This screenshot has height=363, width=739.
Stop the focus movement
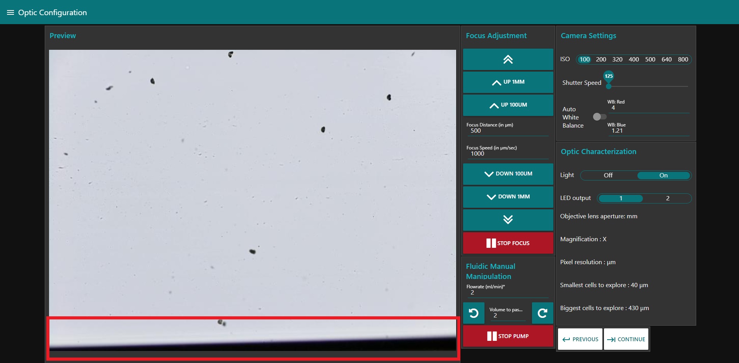pyautogui.click(x=508, y=243)
